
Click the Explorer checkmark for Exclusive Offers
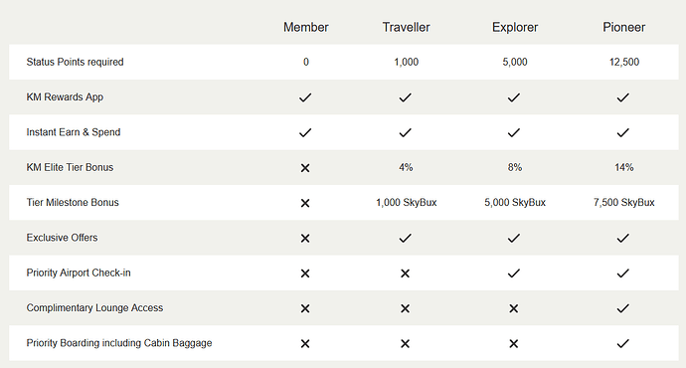(514, 238)
